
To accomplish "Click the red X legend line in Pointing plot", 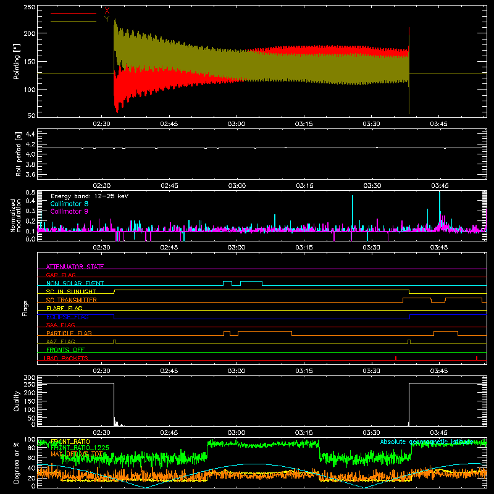I will point(73,13).
